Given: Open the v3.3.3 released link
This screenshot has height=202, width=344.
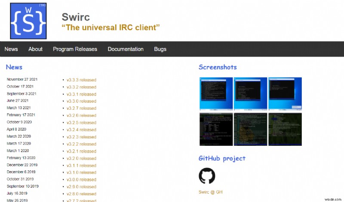Looking at the screenshot, I should pos(81,80).
